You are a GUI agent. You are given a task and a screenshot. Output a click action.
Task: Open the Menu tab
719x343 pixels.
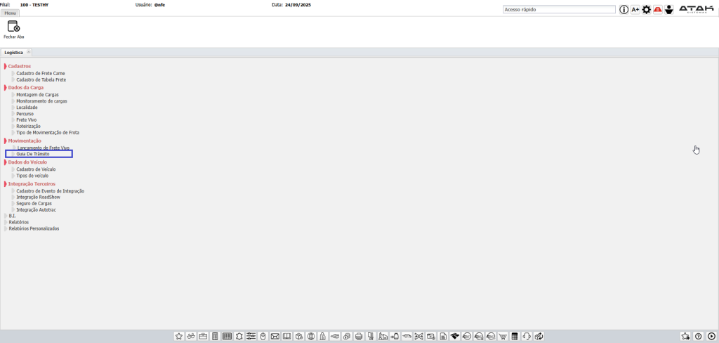(x=11, y=13)
